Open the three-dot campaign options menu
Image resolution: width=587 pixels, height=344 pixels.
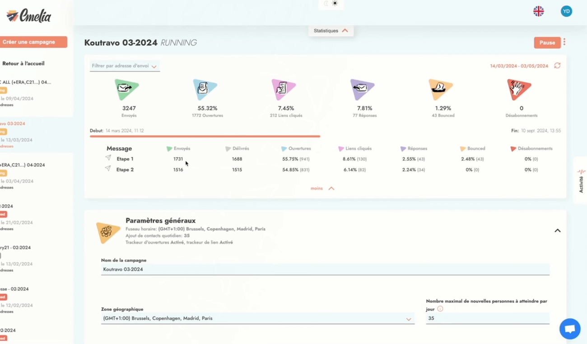click(x=564, y=42)
